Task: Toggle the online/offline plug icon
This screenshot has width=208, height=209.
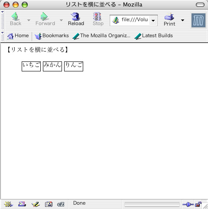Action: tap(188, 204)
